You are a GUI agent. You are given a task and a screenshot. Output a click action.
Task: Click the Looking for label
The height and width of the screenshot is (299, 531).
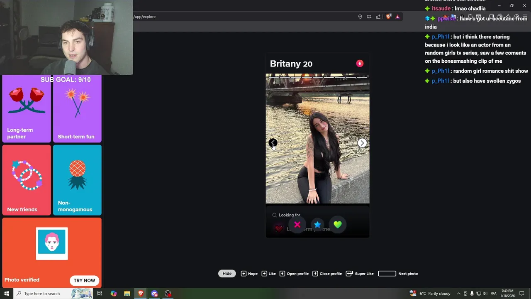[x=289, y=215]
